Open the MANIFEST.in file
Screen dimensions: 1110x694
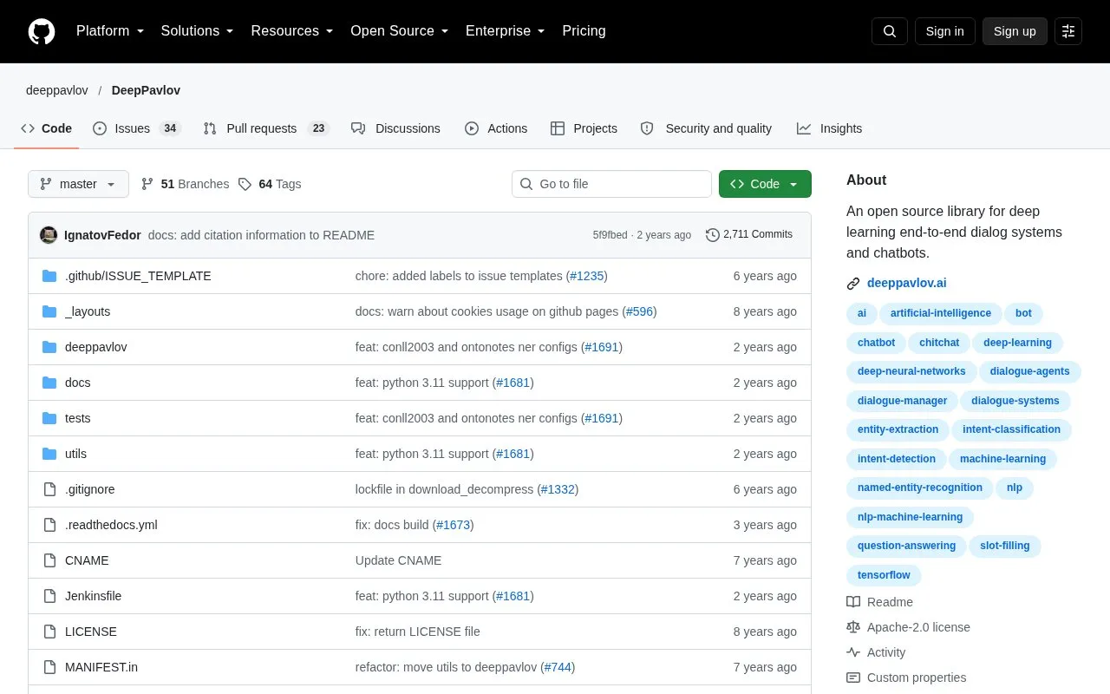click(x=101, y=667)
